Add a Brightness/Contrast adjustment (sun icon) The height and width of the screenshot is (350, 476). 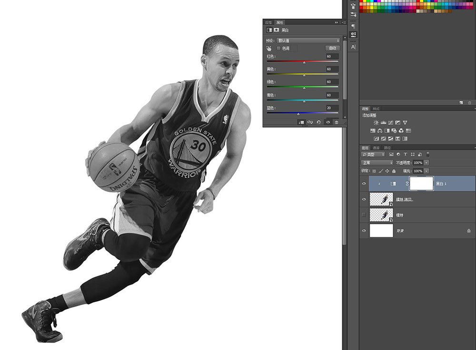(376, 122)
